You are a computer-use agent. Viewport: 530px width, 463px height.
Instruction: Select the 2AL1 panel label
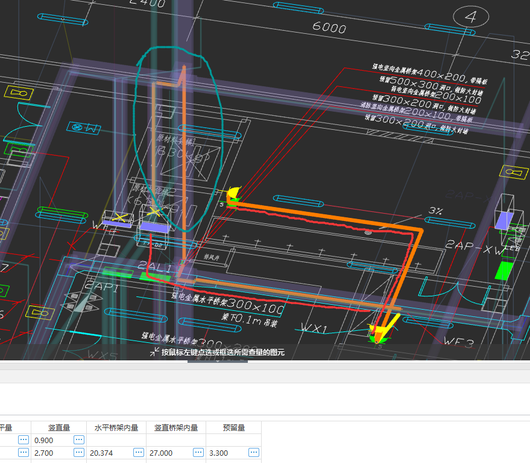click(155, 267)
